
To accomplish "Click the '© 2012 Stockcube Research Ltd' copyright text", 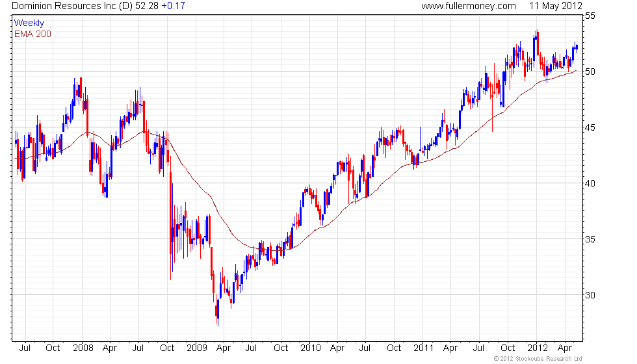I will coord(538,359).
